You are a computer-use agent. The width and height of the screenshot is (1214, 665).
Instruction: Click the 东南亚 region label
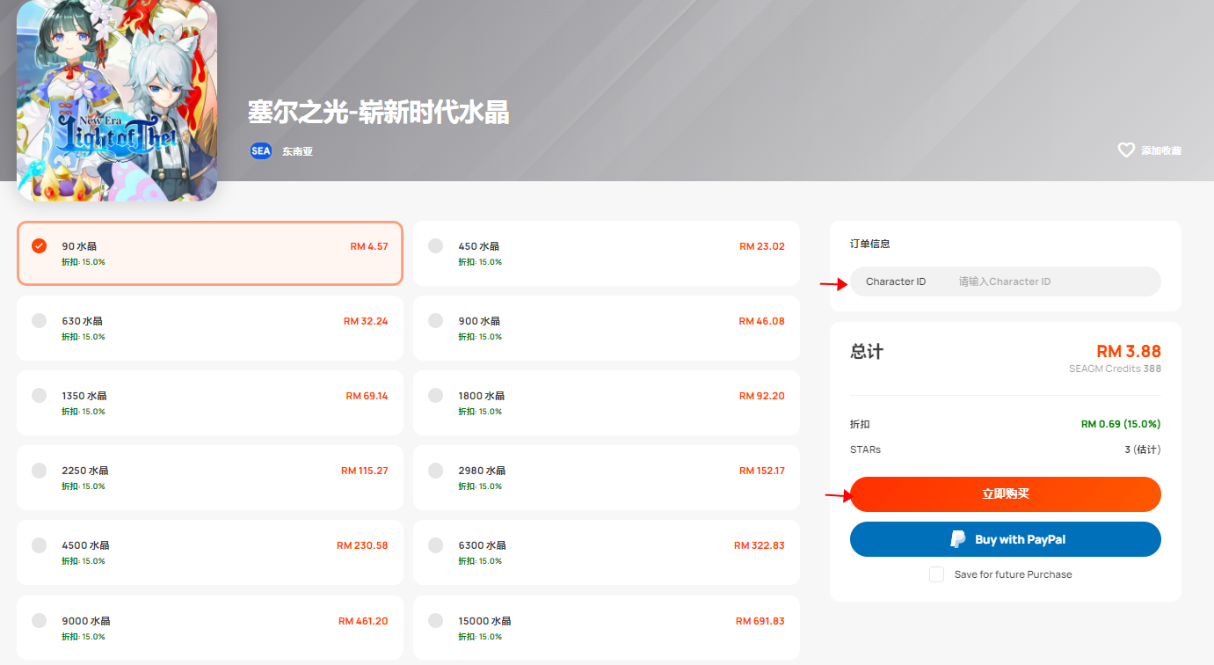point(297,151)
